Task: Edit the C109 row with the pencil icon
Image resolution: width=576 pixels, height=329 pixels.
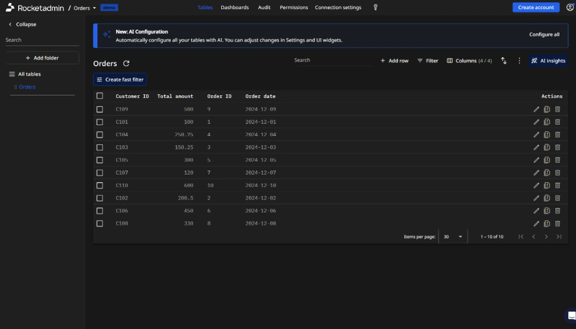Action: click(536, 108)
